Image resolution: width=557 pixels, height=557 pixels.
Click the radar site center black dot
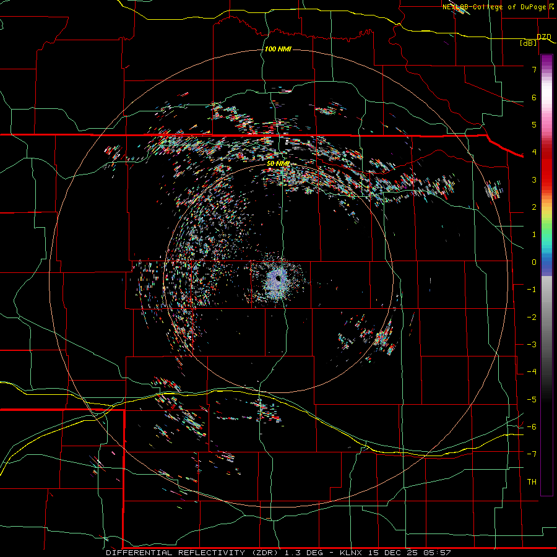point(278,279)
